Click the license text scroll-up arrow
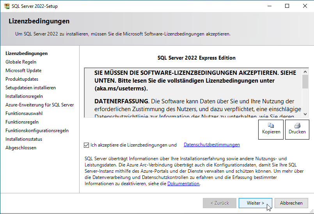Screen dimensions: 314x214 pos(305,72)
